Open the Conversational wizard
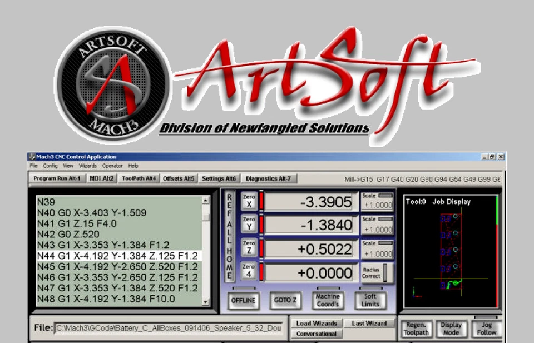Image resolution: width=534 pixels, height=343 pixels. (x=316, y=334)
